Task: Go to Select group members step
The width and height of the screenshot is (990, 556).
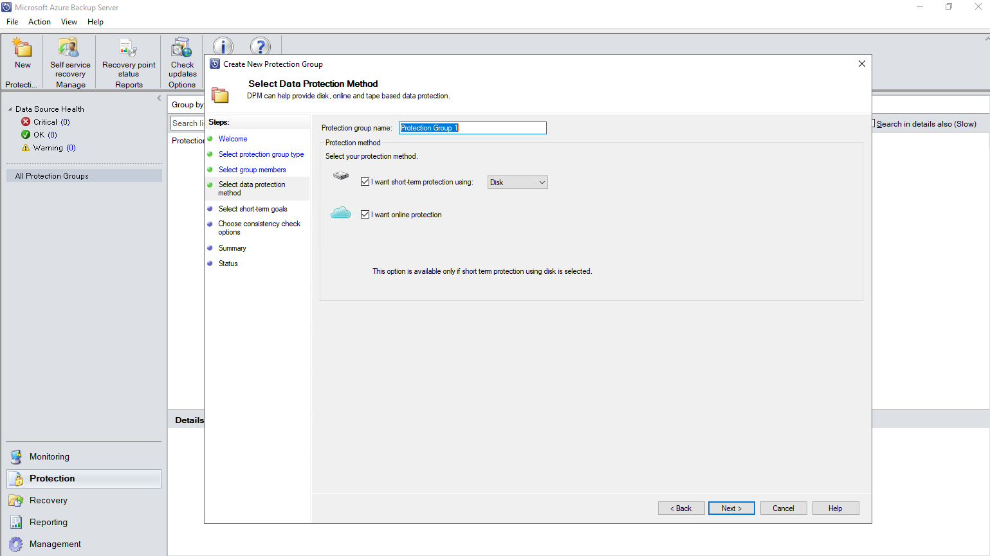Action: pos(252,170)
